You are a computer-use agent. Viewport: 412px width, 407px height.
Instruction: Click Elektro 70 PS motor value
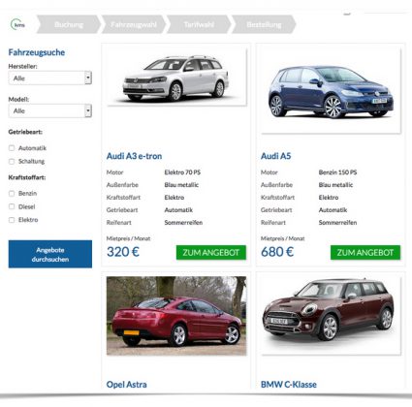(182, 172)
